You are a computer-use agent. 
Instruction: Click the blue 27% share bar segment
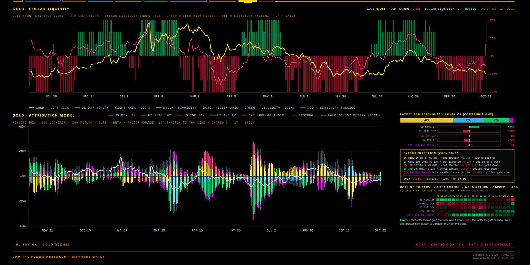point(468,120)
